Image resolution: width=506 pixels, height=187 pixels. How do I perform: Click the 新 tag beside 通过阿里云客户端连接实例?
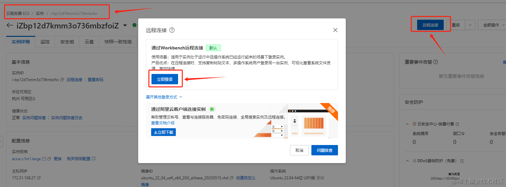(212, 109)
